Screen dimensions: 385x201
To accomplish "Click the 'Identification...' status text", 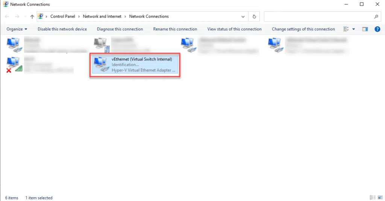I will (125, 65).
